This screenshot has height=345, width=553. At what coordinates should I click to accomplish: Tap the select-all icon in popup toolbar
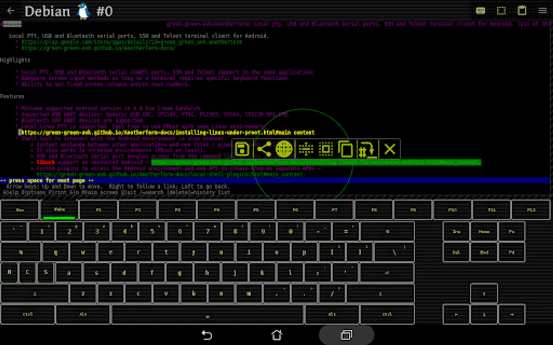pos(326,149)
